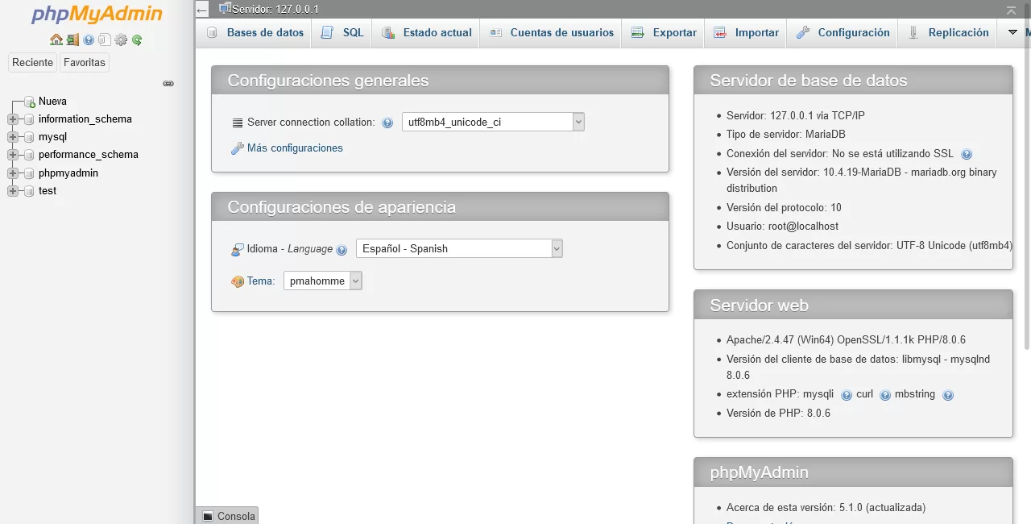Click the Favoritas button

point(85,62)
